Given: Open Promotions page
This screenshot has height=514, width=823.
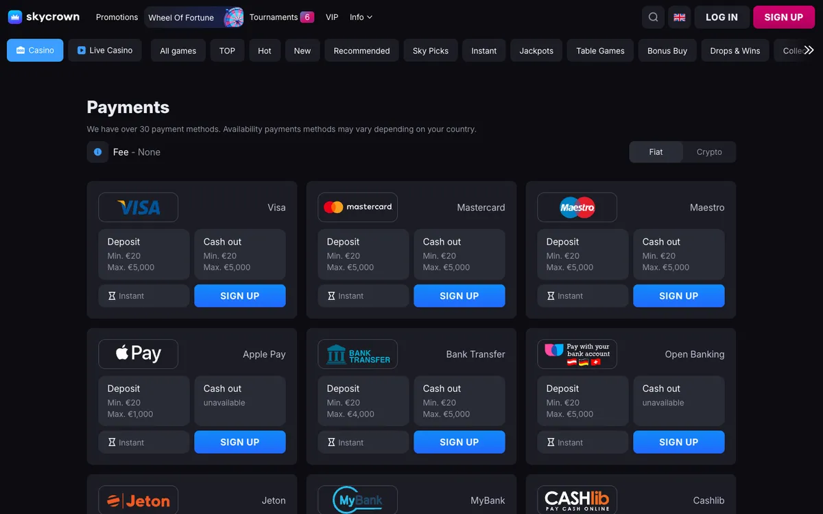Looking at the screenshot, I should (x=117, y=17).
